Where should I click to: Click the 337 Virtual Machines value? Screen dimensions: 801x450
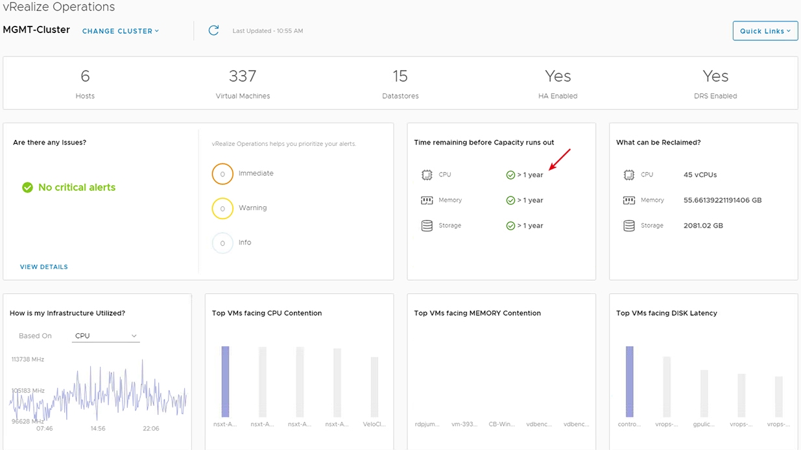(243, 76)
